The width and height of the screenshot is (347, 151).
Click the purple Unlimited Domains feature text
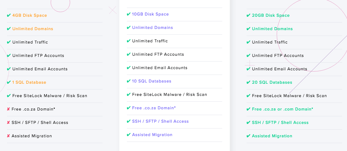[x=152, y=28]
